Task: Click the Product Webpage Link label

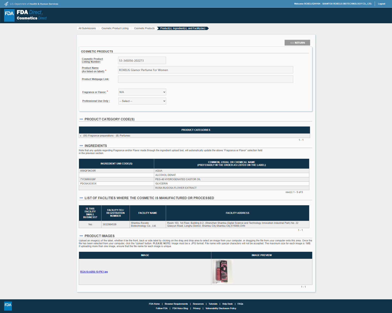Action: tap(95, 79)
